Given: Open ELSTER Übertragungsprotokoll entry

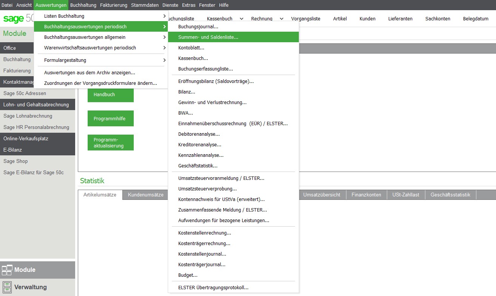Looking at the screenshot, I should 233,287.
